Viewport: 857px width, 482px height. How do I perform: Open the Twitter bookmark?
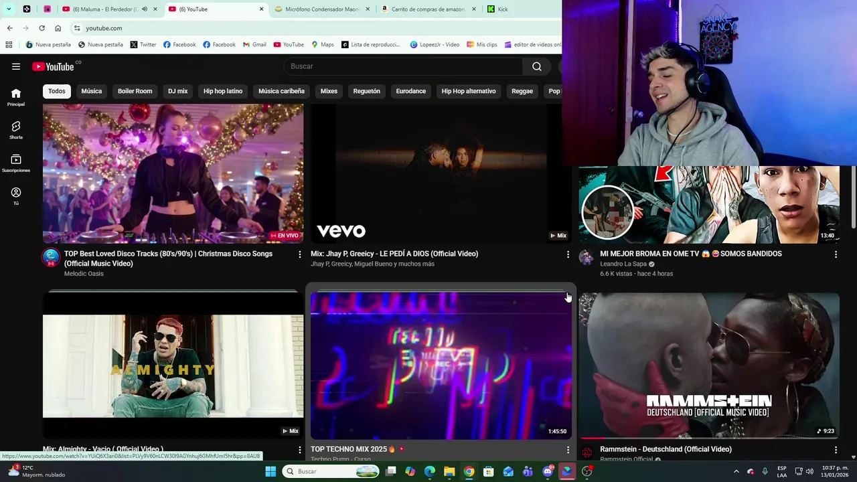coord(143,45)
